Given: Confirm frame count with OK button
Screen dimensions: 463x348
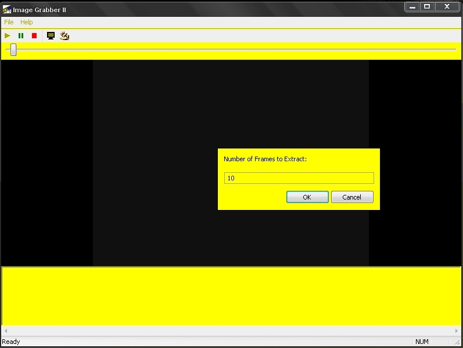Looking at the screenshot, I should [307, 197].
